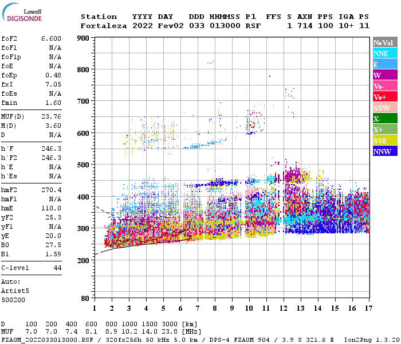
Task: Select the W purple legend swatch
Action: coord(385,75)
